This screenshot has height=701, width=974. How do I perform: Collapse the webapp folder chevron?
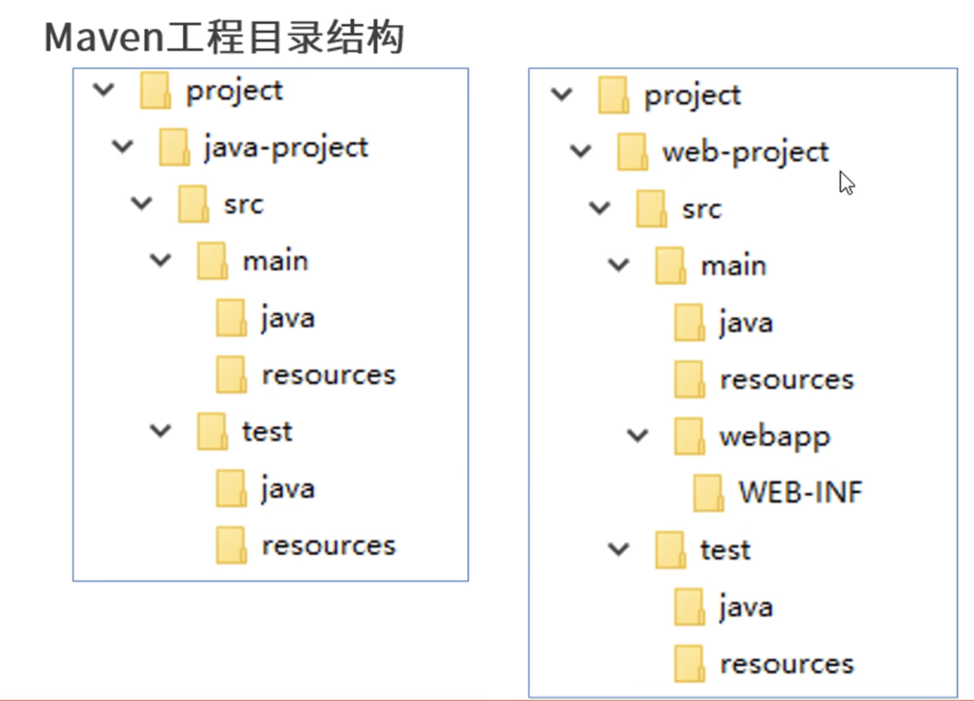pos(638,435)
